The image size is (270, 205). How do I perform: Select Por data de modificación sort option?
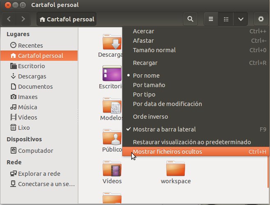point(196,104)
